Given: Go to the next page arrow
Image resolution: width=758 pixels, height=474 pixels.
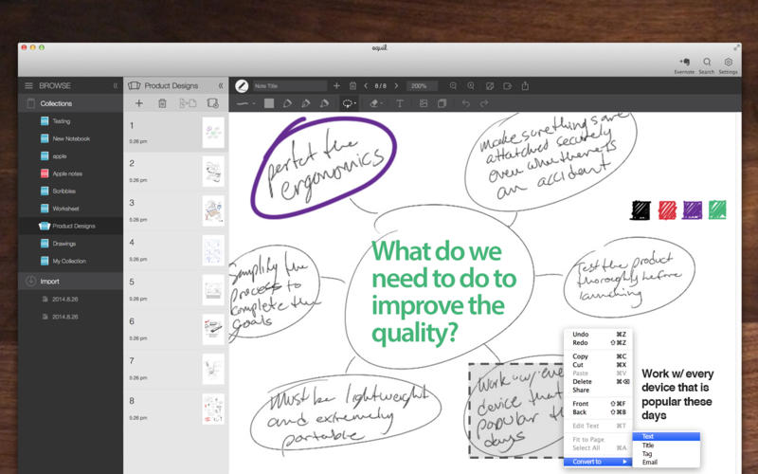Looking at the screenshot, I should 396,85.
